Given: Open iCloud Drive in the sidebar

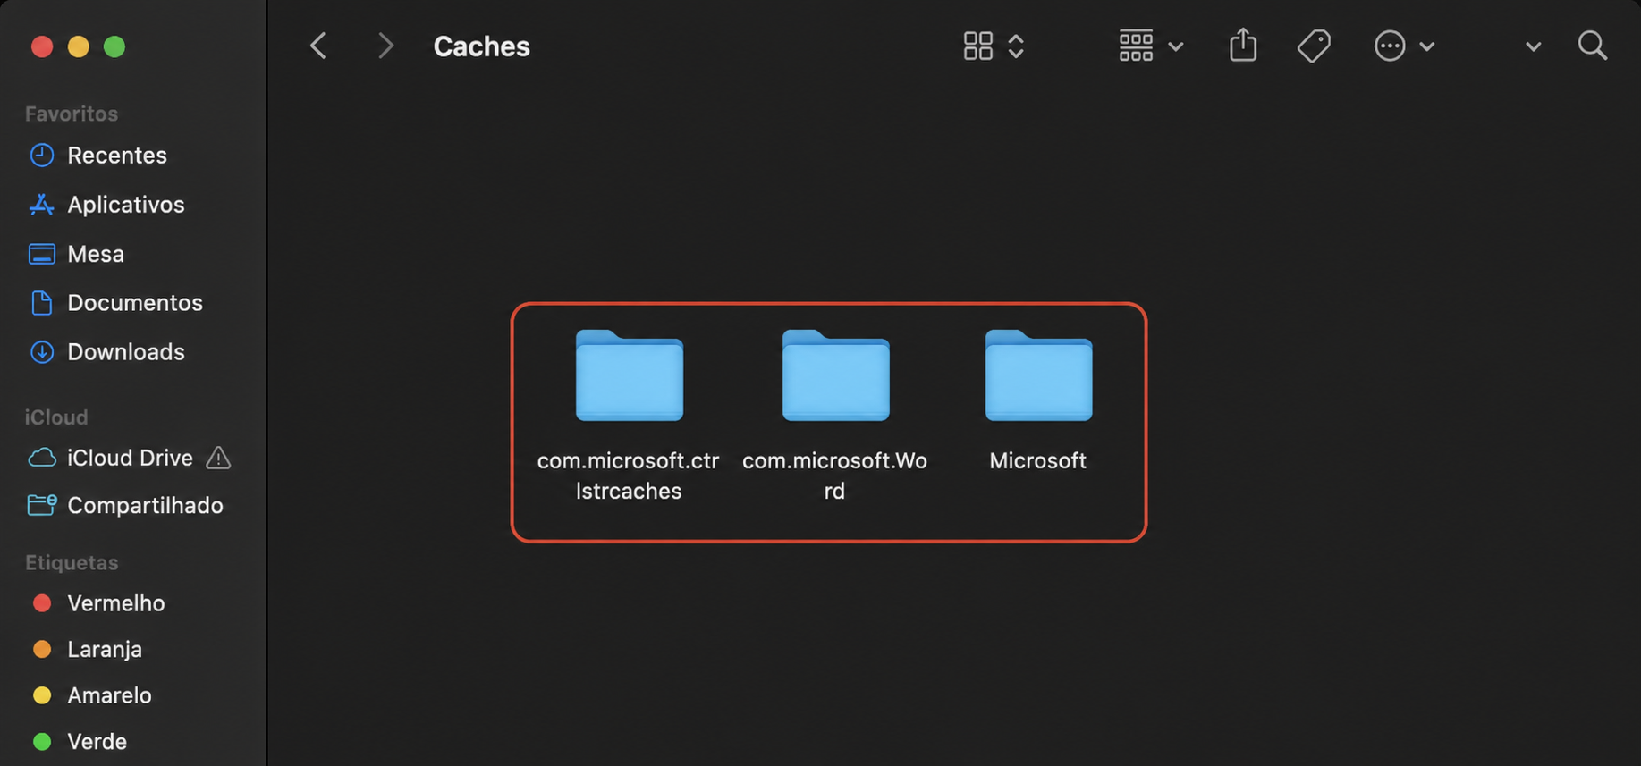Looking at the screenshot, I should pyautogui.click(x=130, y=458).
